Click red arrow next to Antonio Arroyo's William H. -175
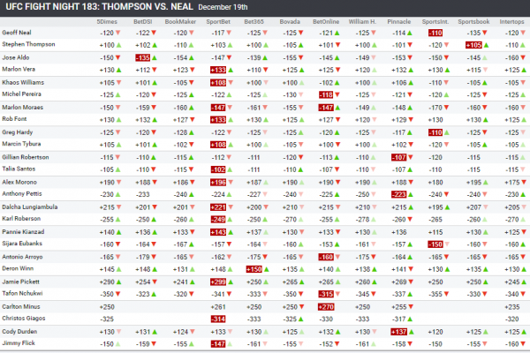Viewport: 530px width, 353px height. pyautogui.click(x=374, y=257)
